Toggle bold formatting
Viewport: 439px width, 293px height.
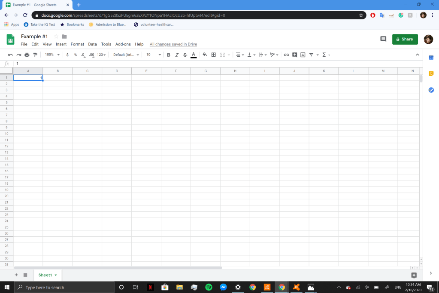tap(169, 55)
